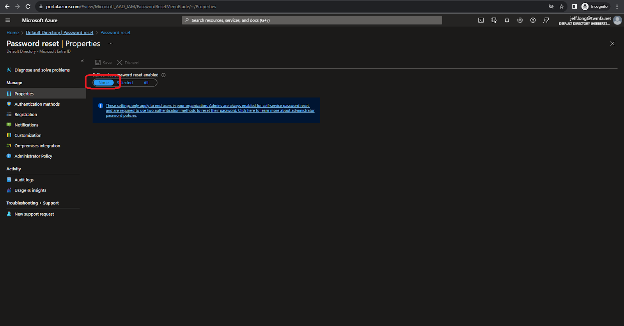Bookmark this page with the star icon
This screenshot has width=624, height=326.
pyautogui.click(x=562, y=7)
